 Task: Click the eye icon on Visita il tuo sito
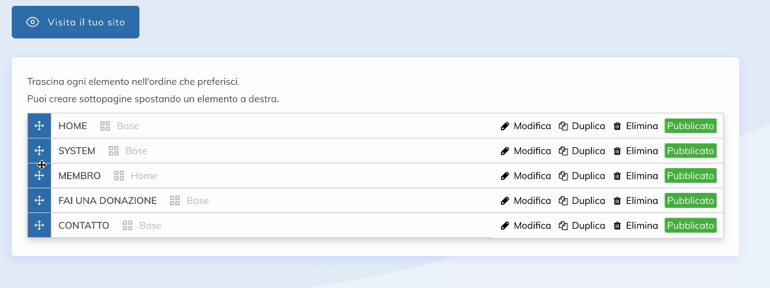click(x=33, y=22)
